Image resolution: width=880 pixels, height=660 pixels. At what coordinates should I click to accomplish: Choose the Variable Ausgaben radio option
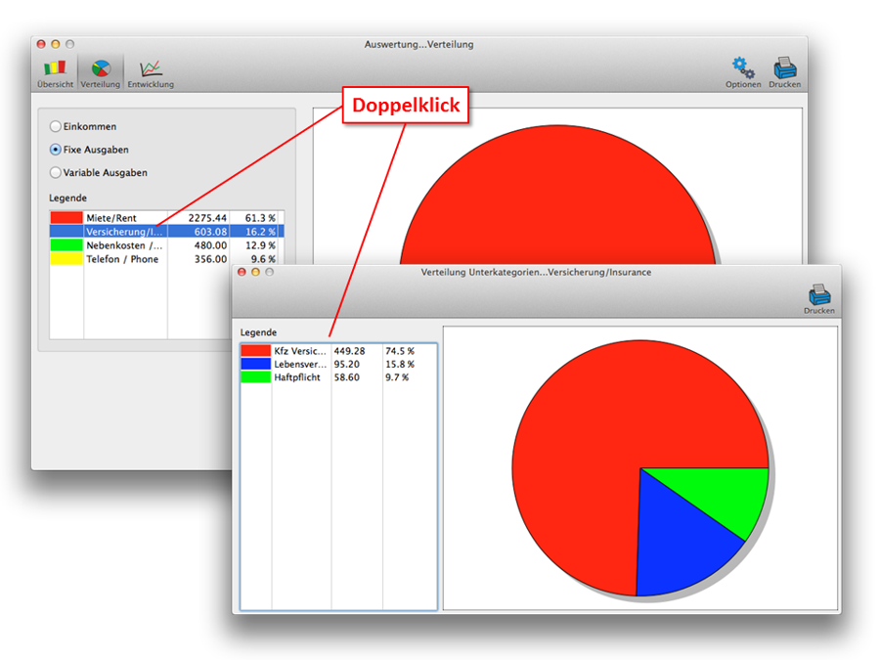click(x=56, y=173)
